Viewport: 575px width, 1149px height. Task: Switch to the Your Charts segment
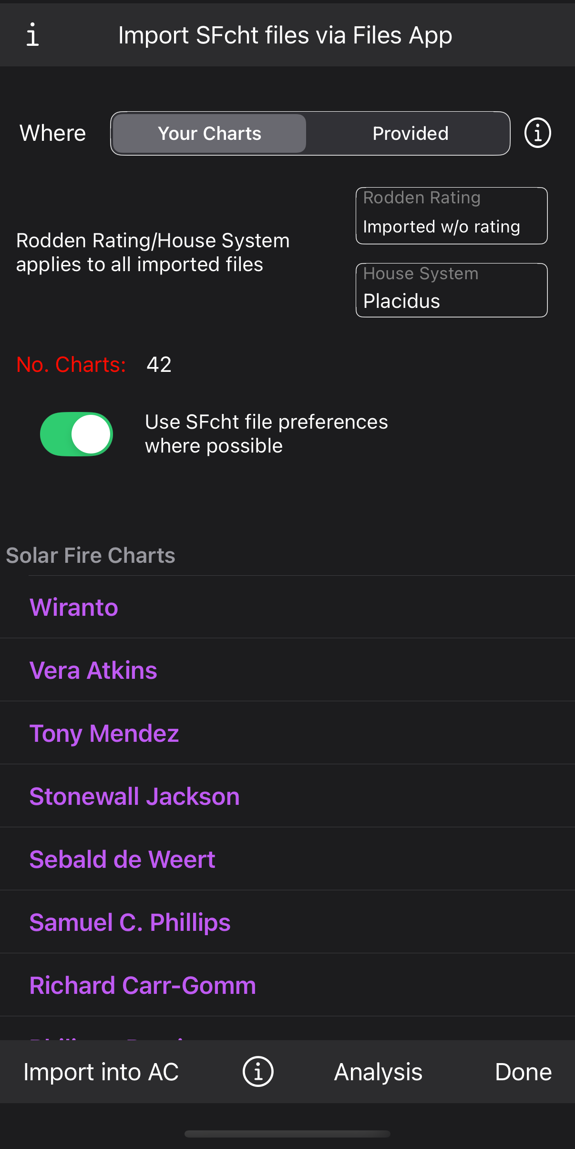209,134
